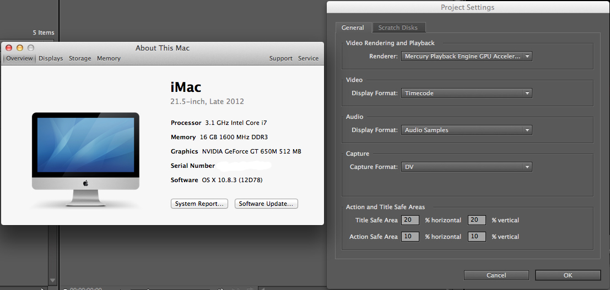The image size is (610, 290).
Task: Click the '3.1 GHz Intel Core i7' text
Action: [x=236, y=123]
